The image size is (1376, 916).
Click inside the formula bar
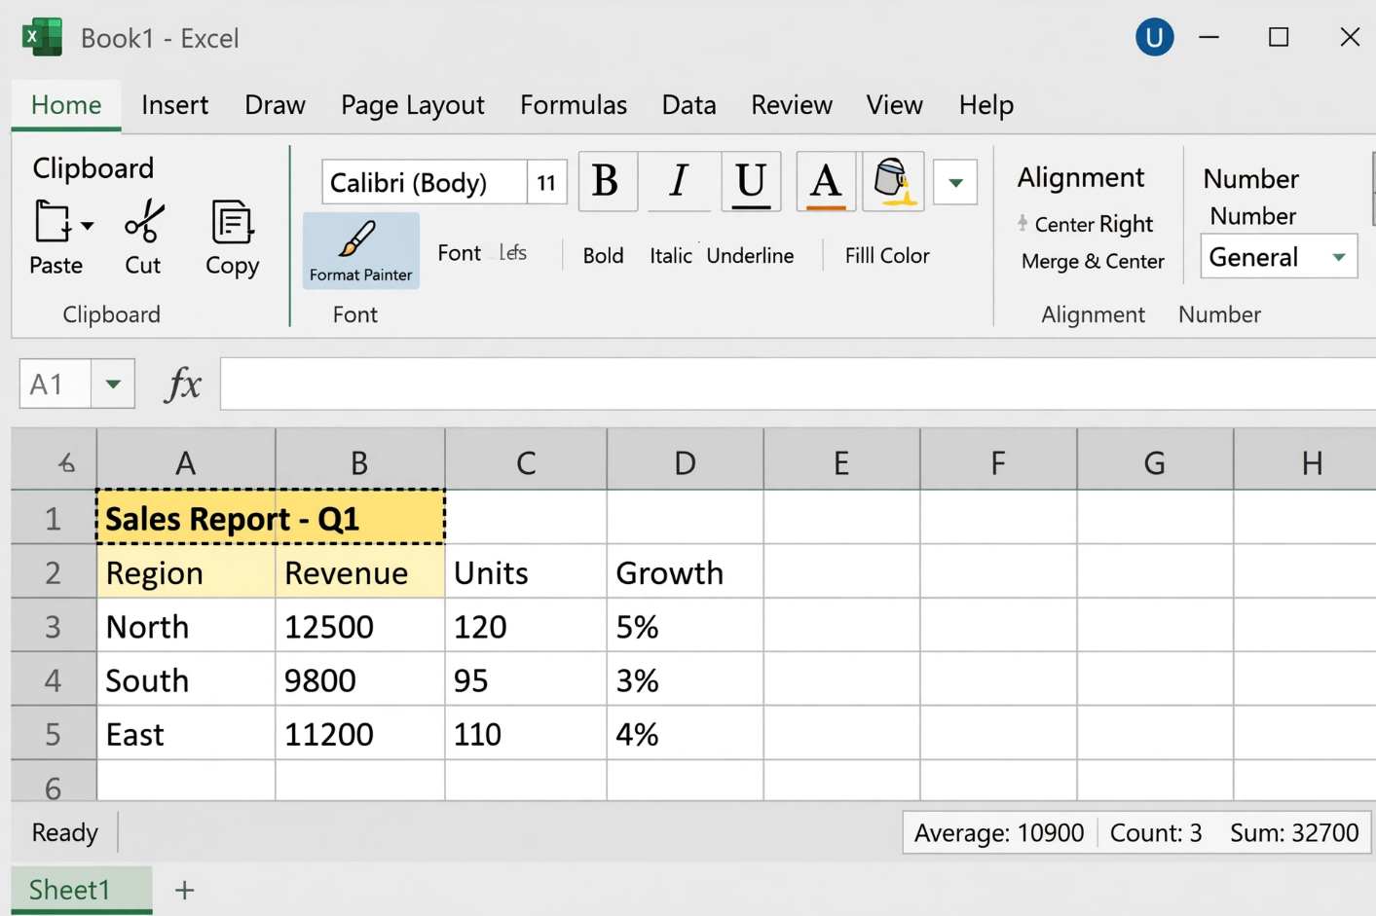tap(798, 384)
